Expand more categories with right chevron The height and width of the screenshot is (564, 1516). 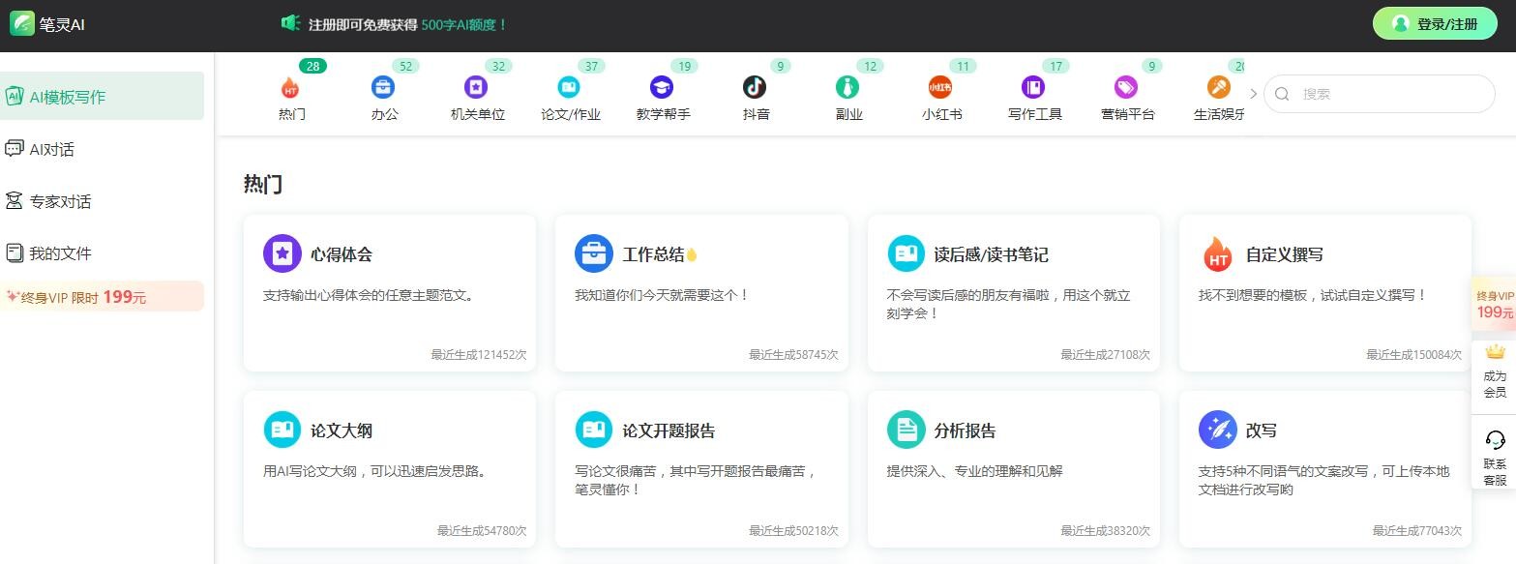(1253, 94)
